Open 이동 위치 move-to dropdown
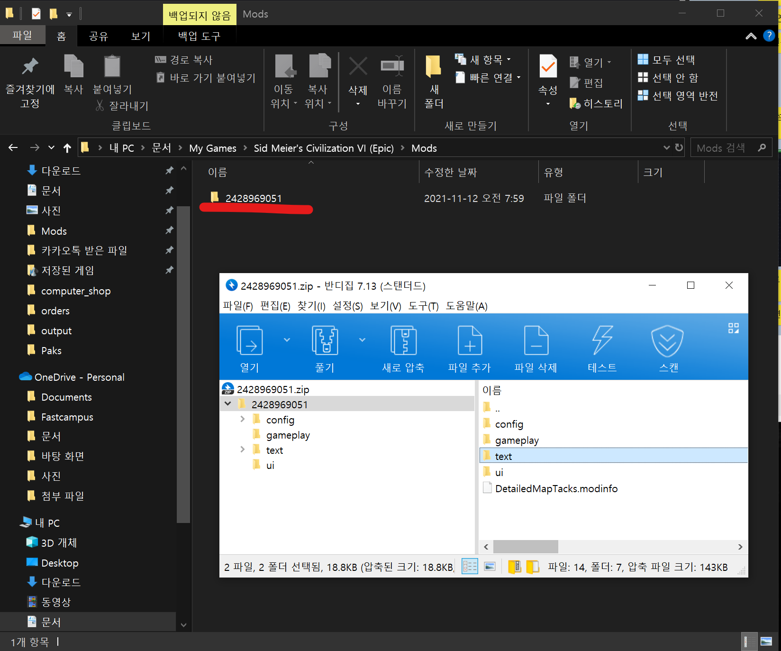 pyautogui.click(x=284, y=82)
